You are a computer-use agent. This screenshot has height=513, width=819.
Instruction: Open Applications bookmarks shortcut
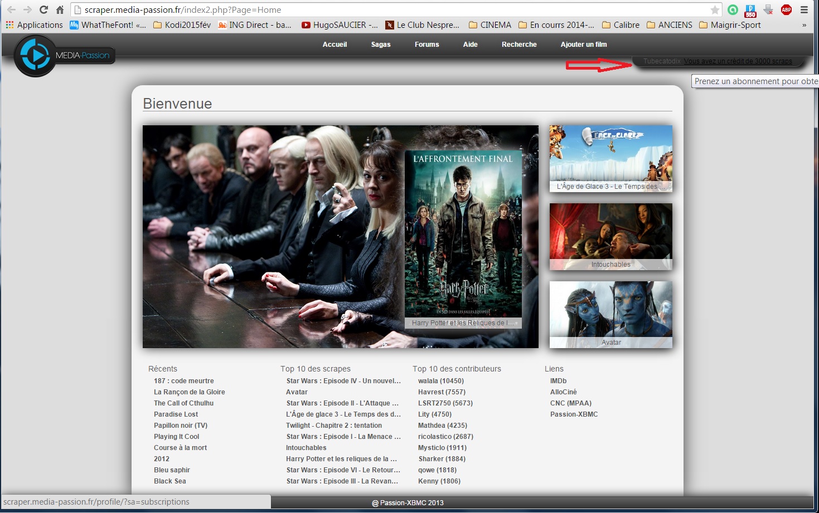pos(34,25)
